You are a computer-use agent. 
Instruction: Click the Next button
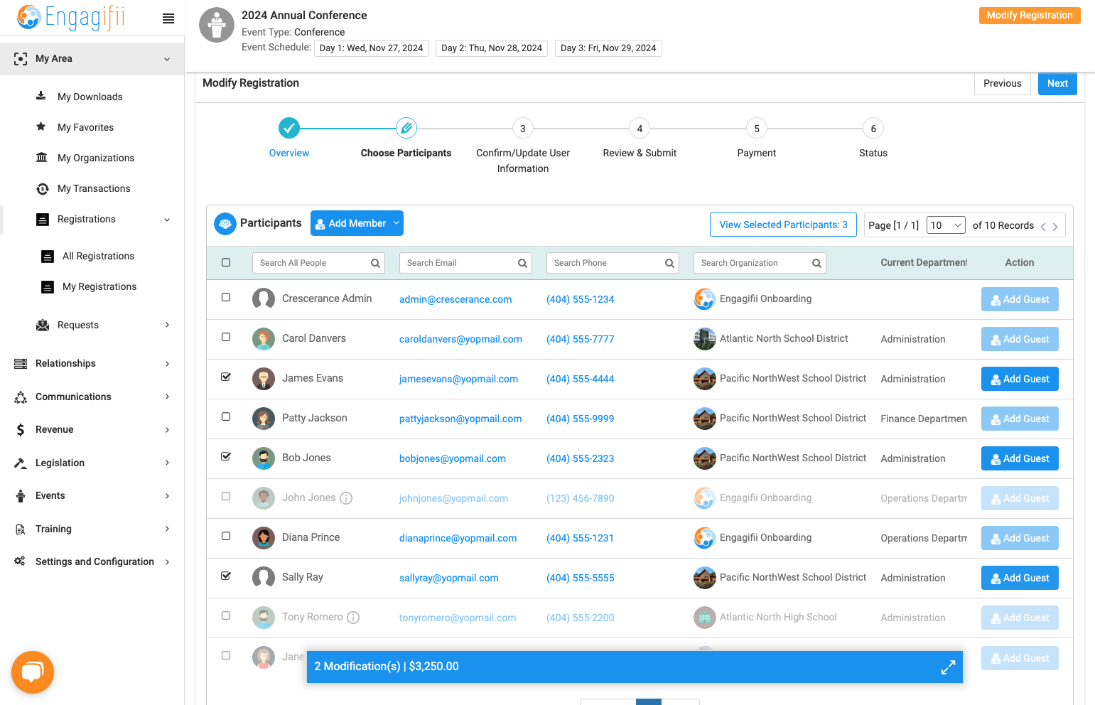point(1057,83)
